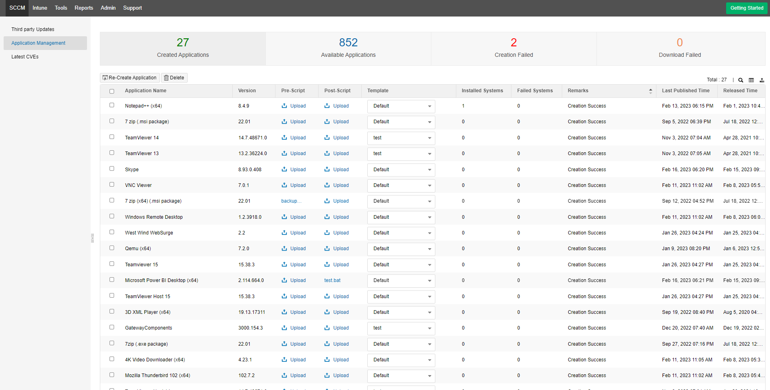Image resolution: width=770 pixels, height=390 pixels.
Task: Click the export icon near Total count
Action: coord(762,80)
